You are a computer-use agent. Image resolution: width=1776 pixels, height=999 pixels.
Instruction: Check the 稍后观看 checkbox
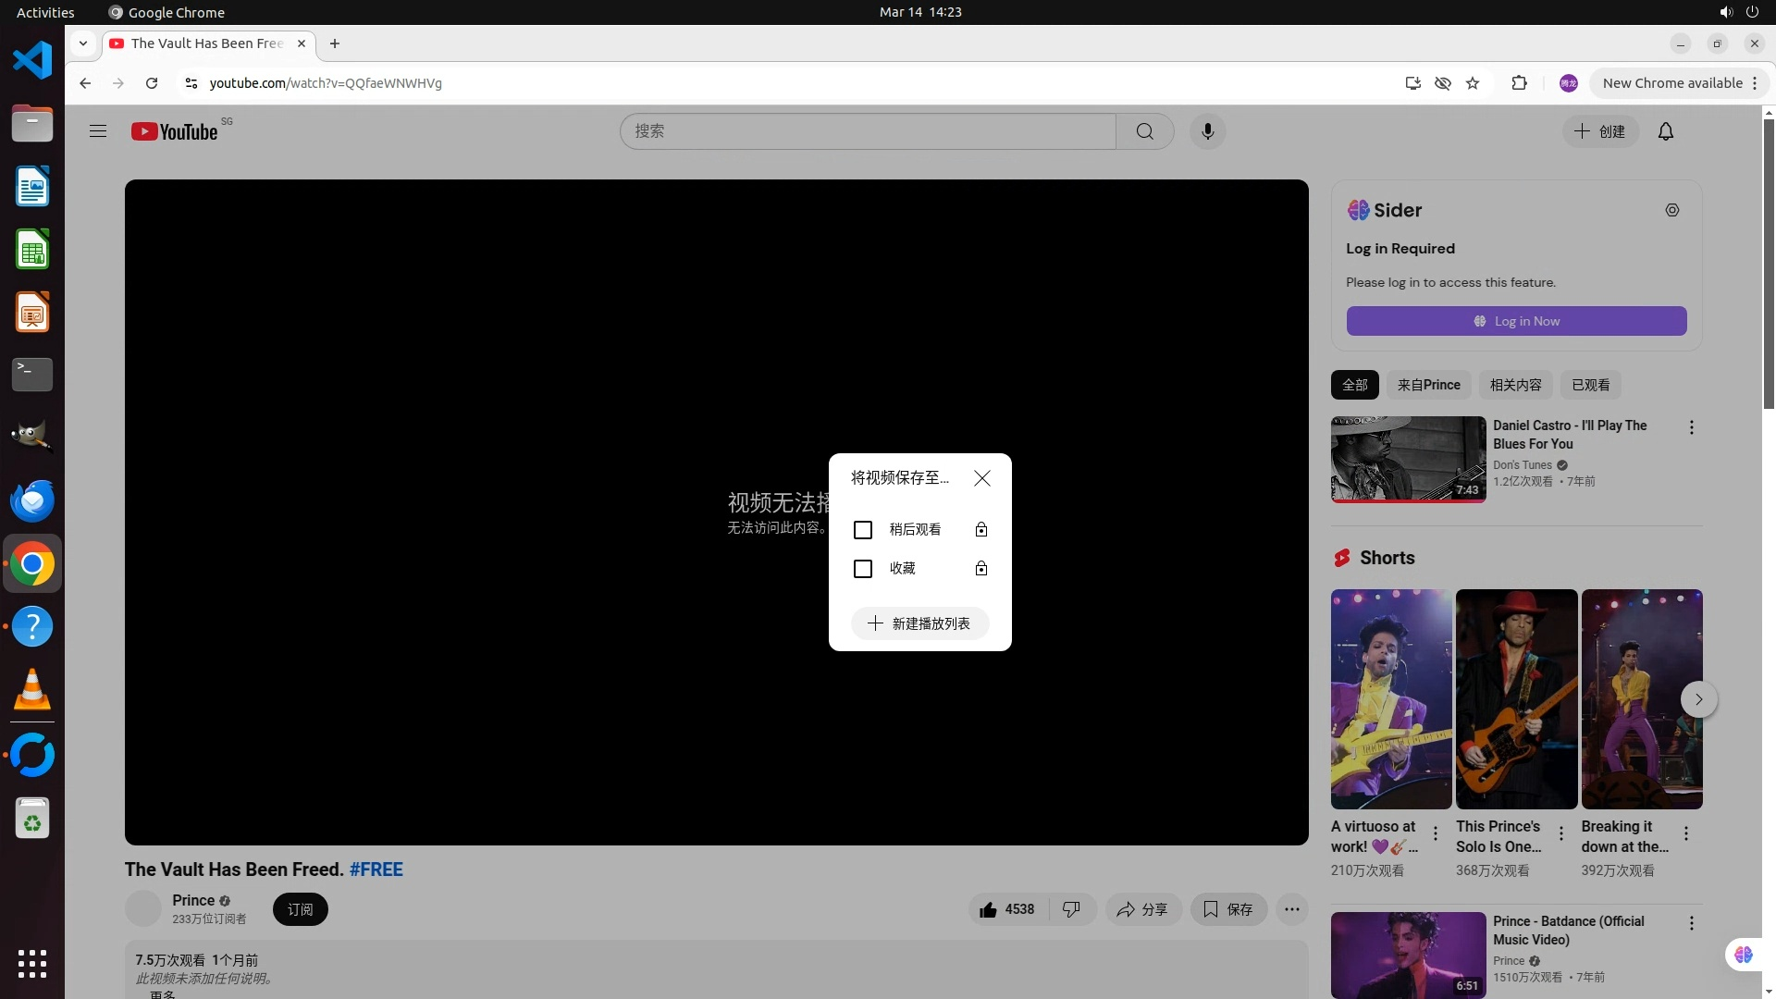[x=862, y=530]
